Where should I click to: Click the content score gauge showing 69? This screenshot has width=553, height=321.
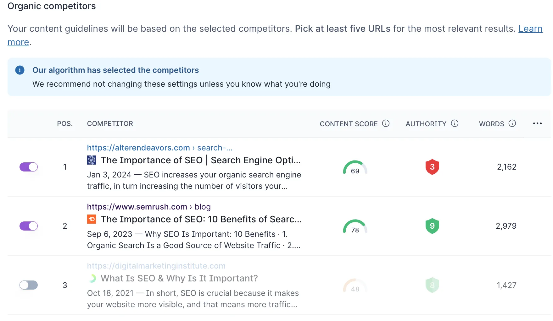tap(355, 168)
